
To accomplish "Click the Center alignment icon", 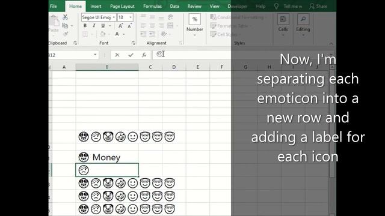I will point(152,25).
